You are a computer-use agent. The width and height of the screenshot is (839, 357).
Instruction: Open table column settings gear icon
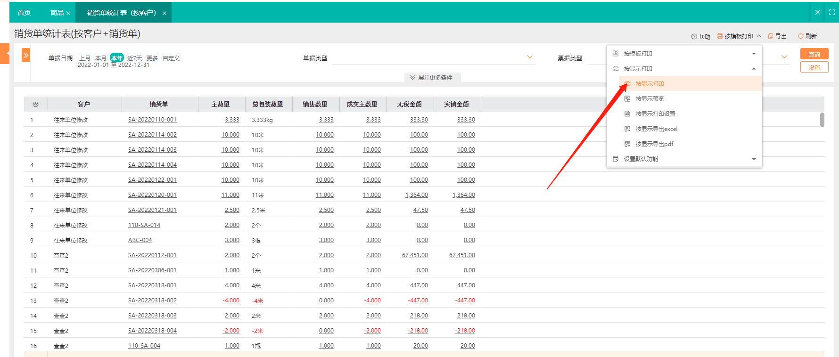pos(35,105)
